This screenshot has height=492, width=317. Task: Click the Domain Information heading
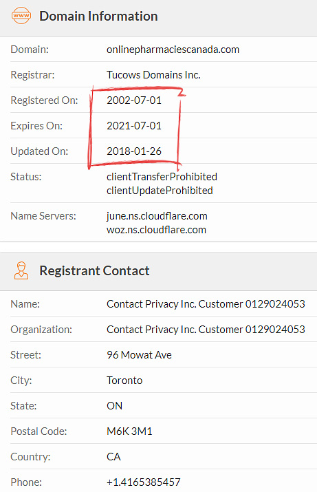[x=98, y=16]
